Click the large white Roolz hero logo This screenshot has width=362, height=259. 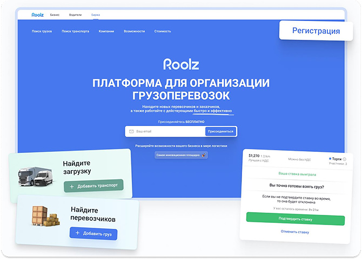click(181, 64)
